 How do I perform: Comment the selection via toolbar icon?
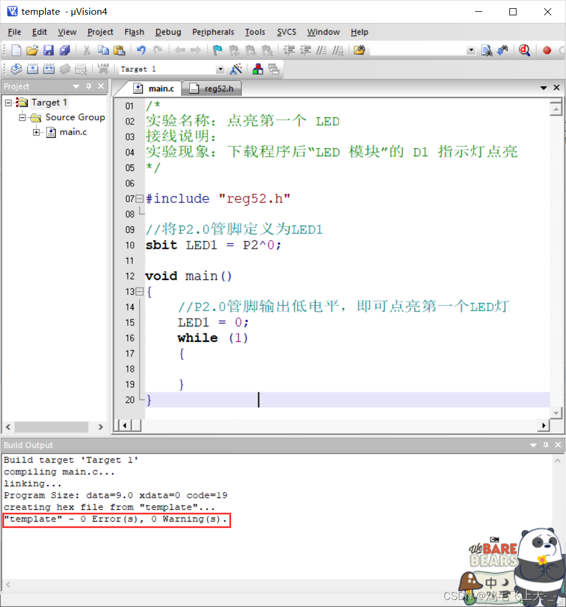321,50
